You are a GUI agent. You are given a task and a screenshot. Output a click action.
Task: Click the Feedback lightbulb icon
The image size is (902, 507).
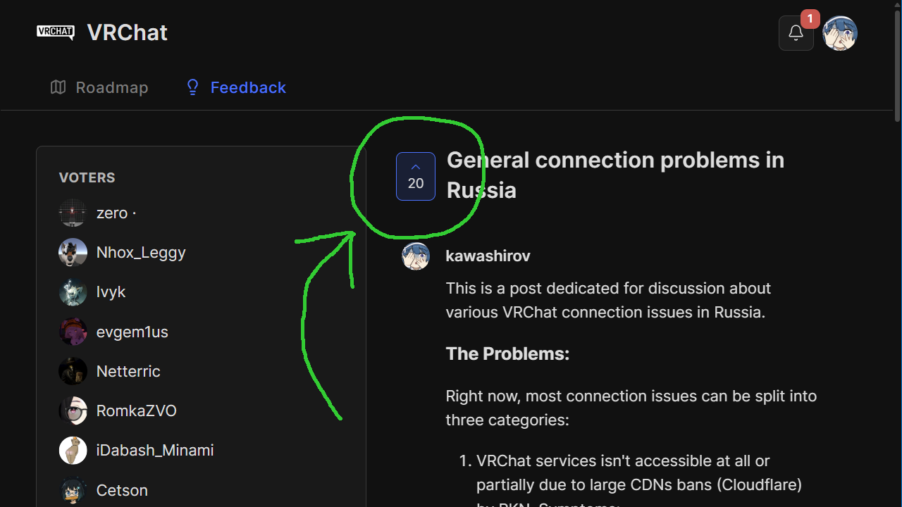coord(192,87)
